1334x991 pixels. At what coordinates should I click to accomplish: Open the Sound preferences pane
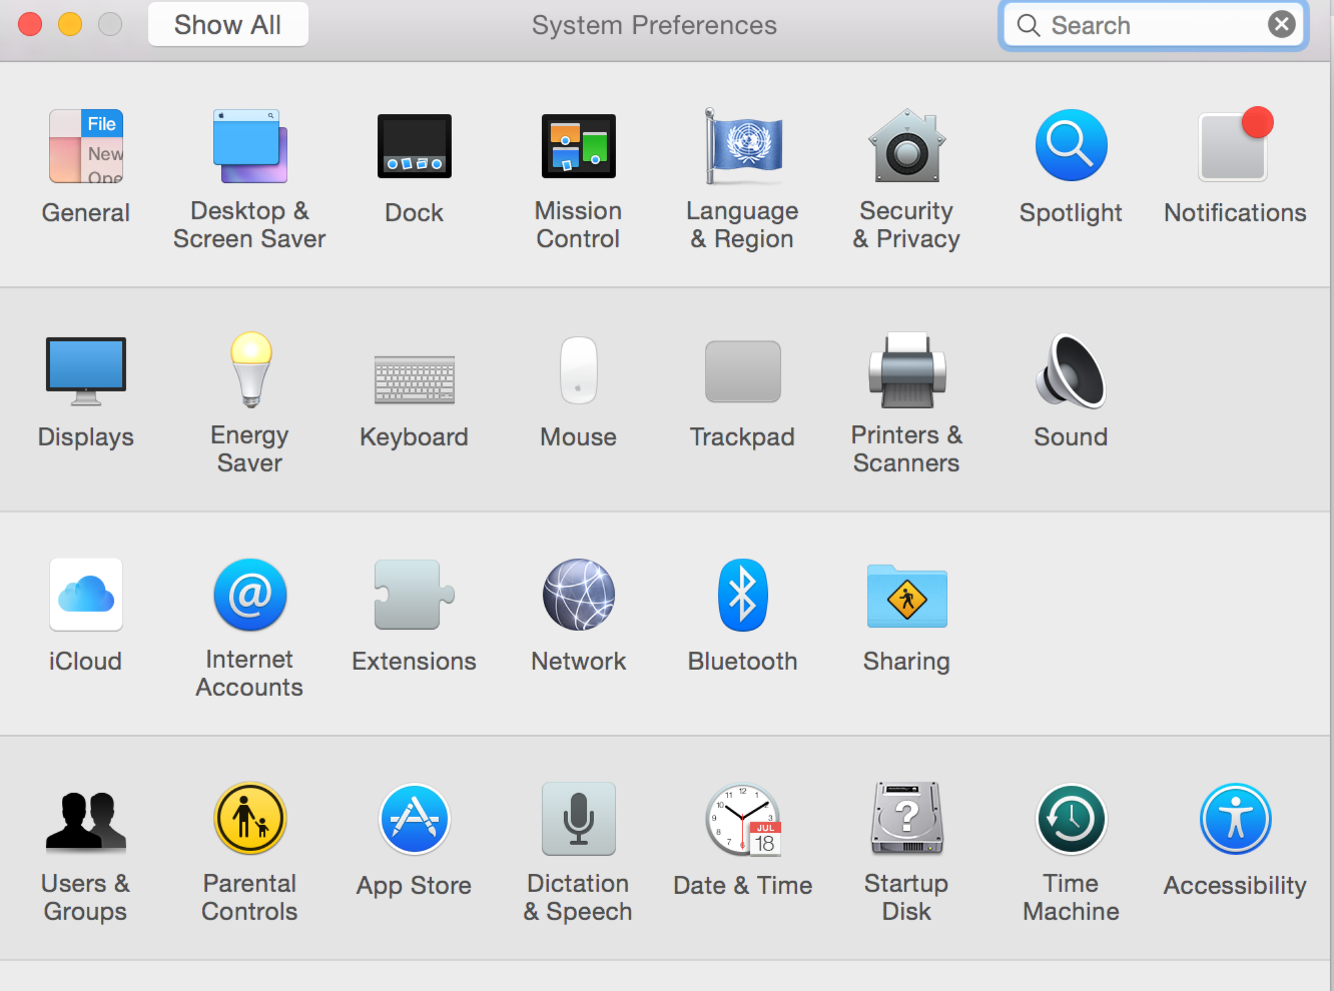(1071, 370)
